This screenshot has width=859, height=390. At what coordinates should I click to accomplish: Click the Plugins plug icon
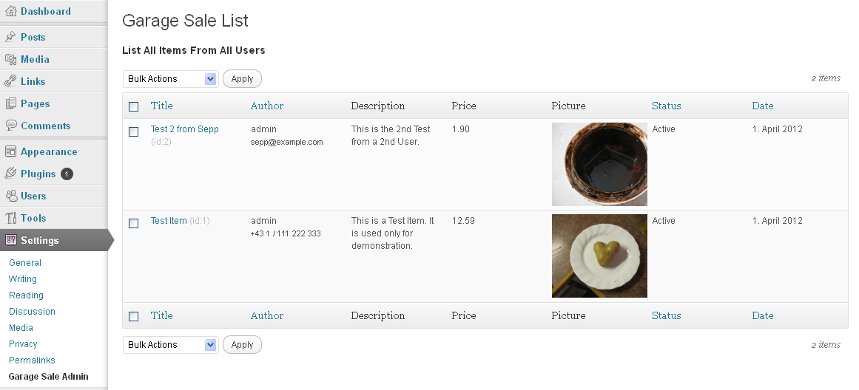11,174
